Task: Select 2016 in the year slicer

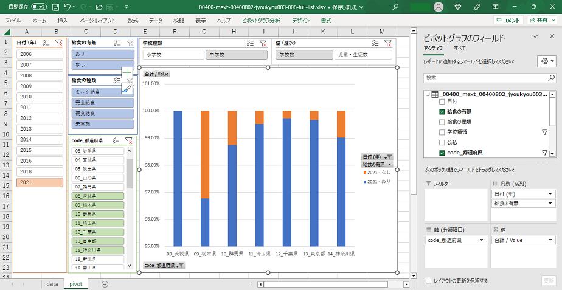Action: 40,161
